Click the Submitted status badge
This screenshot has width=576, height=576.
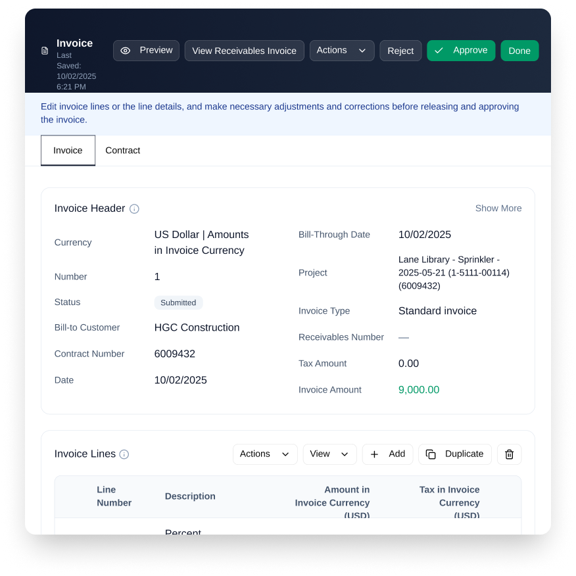click(x=178, y=302)
